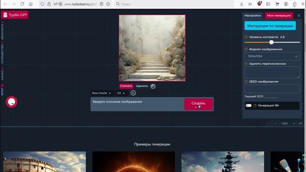Show help for Генерация 18+ question icon
This screenshot has width=306, height=172.
255,106
